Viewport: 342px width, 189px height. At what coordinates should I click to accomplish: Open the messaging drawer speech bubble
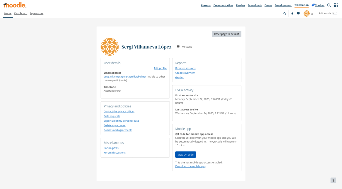point(298,14)
